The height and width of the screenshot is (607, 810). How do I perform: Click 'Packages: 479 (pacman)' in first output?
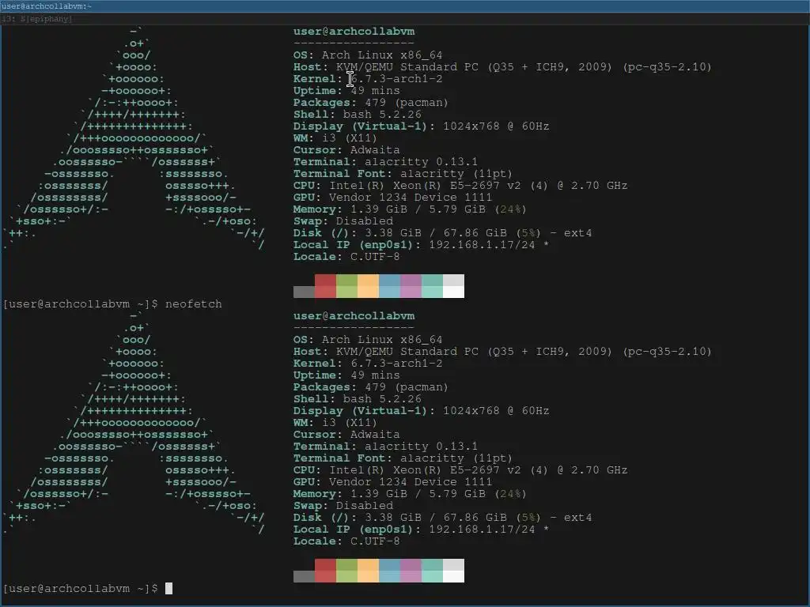pos(371,103)
